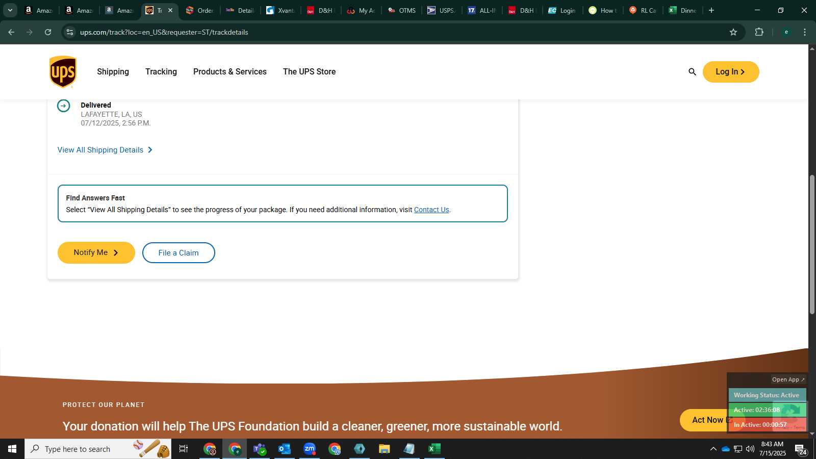Image resolution: width=816 pixels, height=459 pixels.
Task: Switch to the My Ac tab
Action: click(361, 10)
